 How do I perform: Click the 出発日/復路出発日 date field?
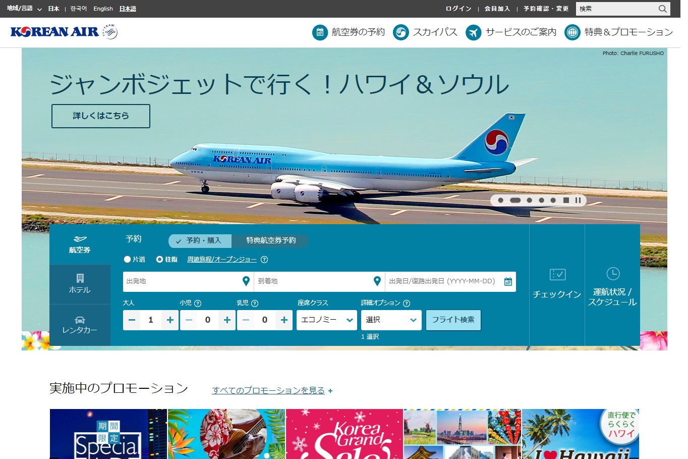coord(450,282)
